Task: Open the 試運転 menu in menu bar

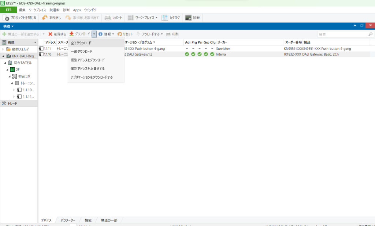Action: coord(55,10)
